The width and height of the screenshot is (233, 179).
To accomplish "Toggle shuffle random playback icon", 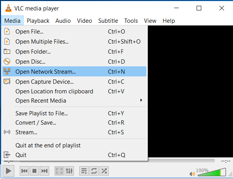I will point(104,171).
